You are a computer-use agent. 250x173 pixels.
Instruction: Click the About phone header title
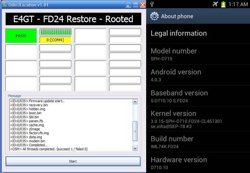(177, 16)
